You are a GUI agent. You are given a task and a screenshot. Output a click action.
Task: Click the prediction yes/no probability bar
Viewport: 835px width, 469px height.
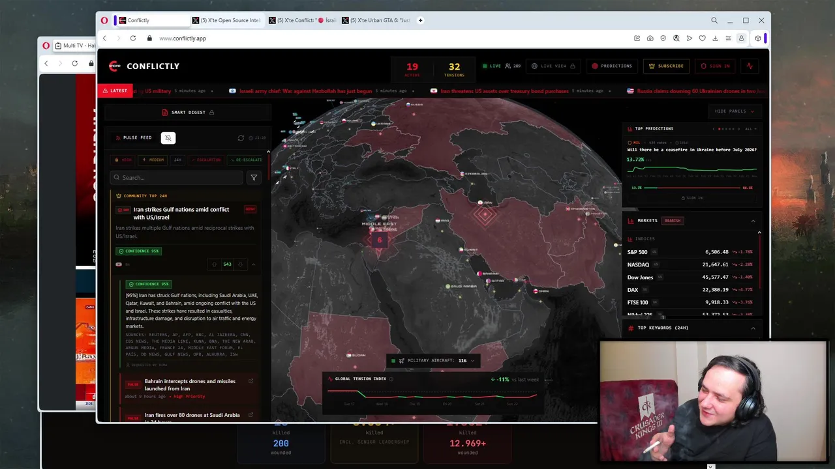point(692,188)
